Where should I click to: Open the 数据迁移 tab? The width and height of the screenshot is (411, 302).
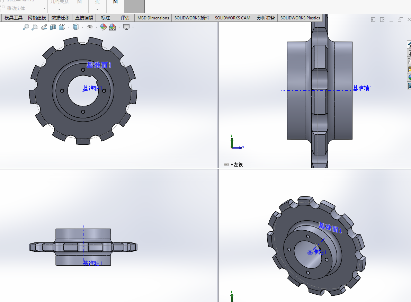[61, 18]
